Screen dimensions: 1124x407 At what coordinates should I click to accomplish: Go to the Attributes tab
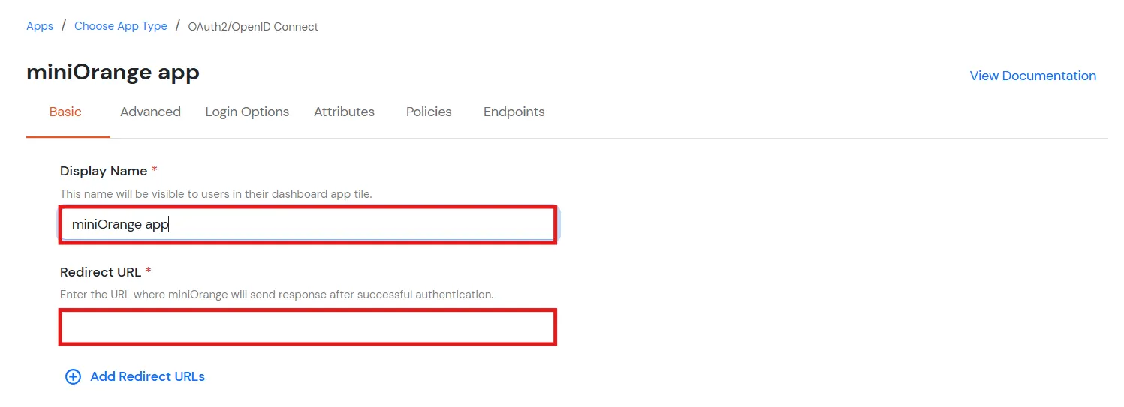344,112
